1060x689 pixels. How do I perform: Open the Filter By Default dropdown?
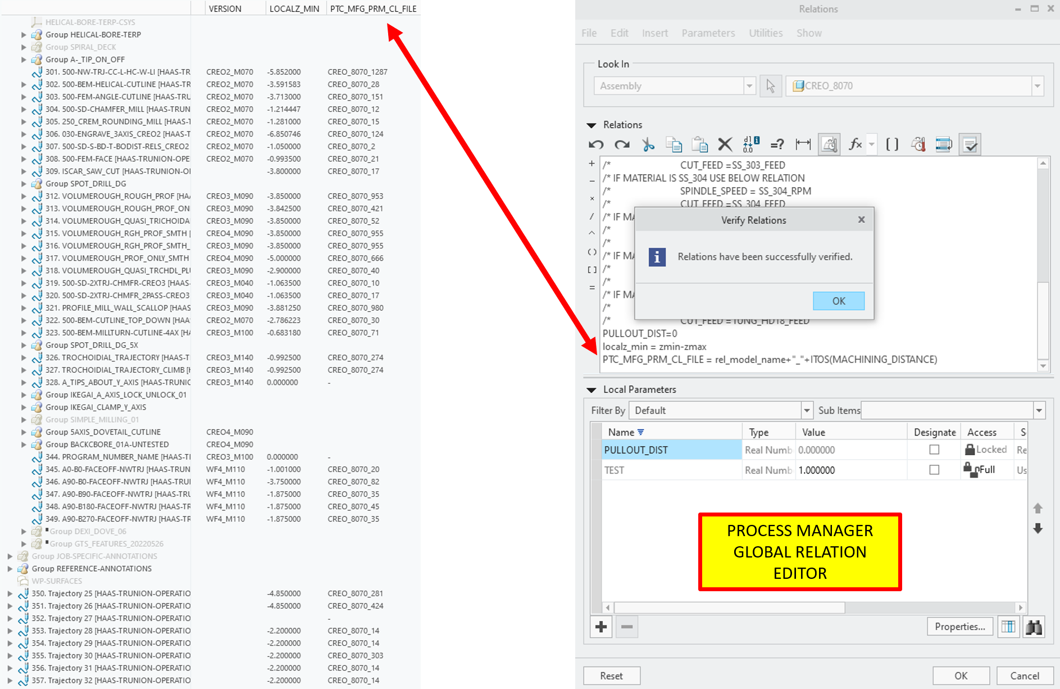pos(807,410)
